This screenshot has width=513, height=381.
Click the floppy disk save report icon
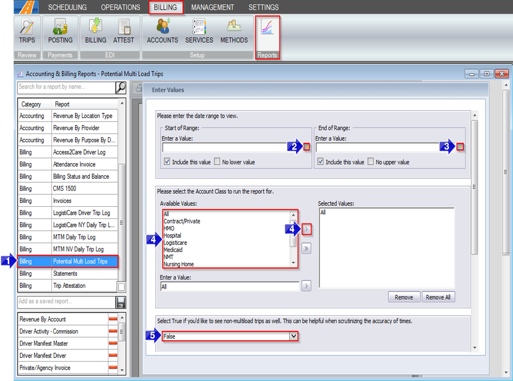[121, 302]
